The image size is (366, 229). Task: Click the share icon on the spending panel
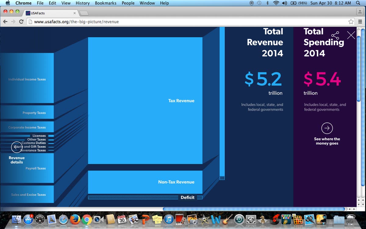(x=335, y=35)
